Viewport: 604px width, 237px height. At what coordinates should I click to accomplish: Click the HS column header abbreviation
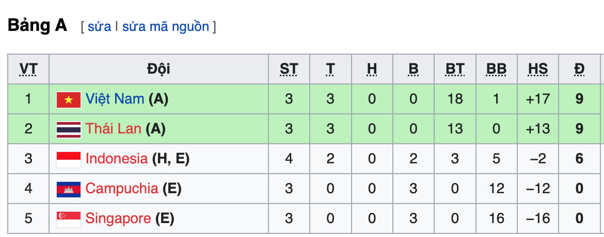[538, 69]
